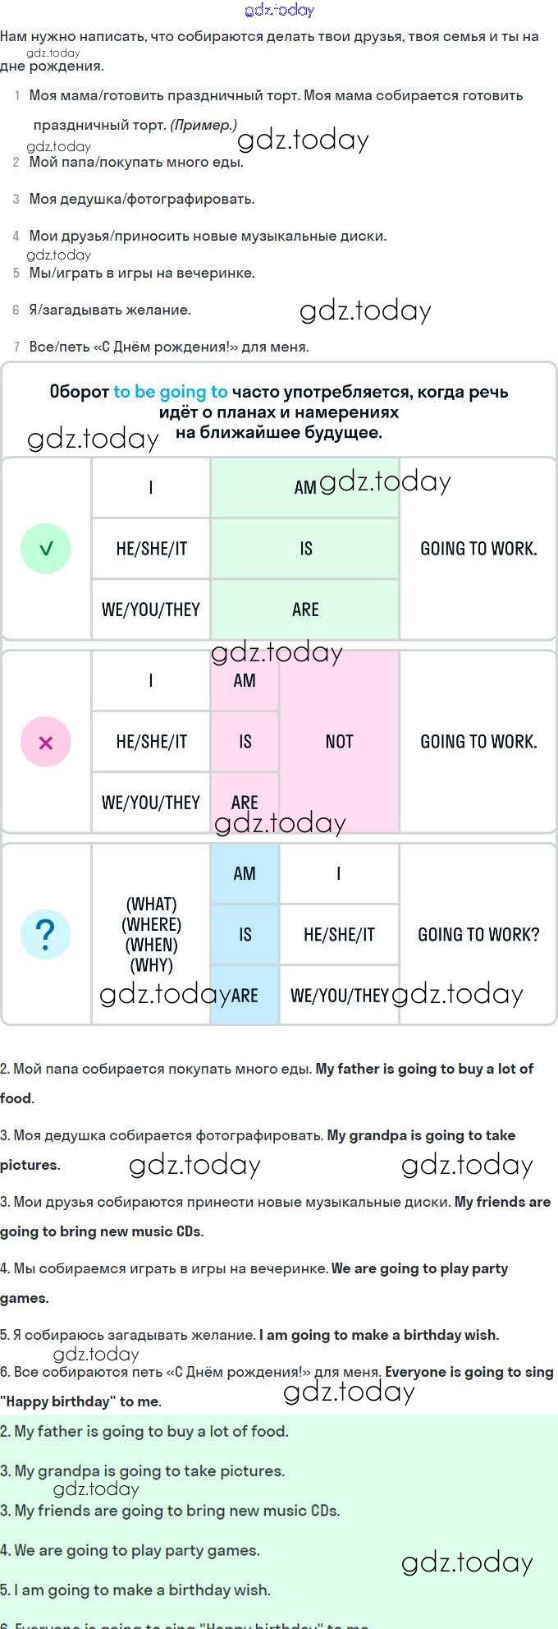
Task: Open the gdz.today link at page top
Action: click(279, 10)
